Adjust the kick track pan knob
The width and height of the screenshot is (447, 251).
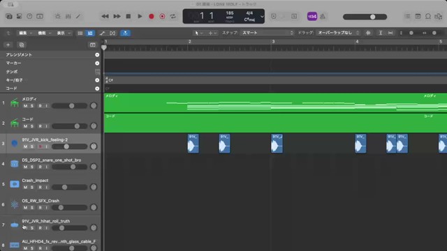[94, 146]
